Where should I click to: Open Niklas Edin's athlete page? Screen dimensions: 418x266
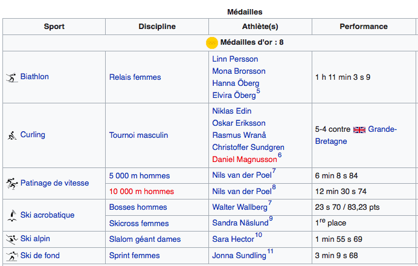[232, 111]
